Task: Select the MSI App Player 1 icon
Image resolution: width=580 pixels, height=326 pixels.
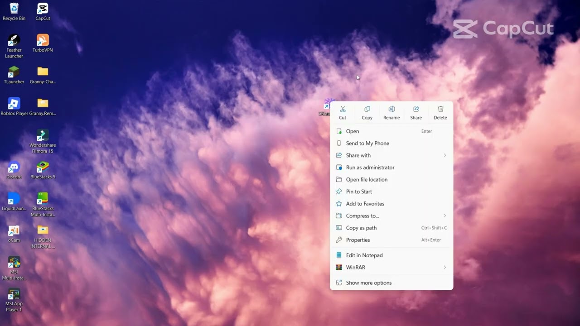Action: [14, 300]
